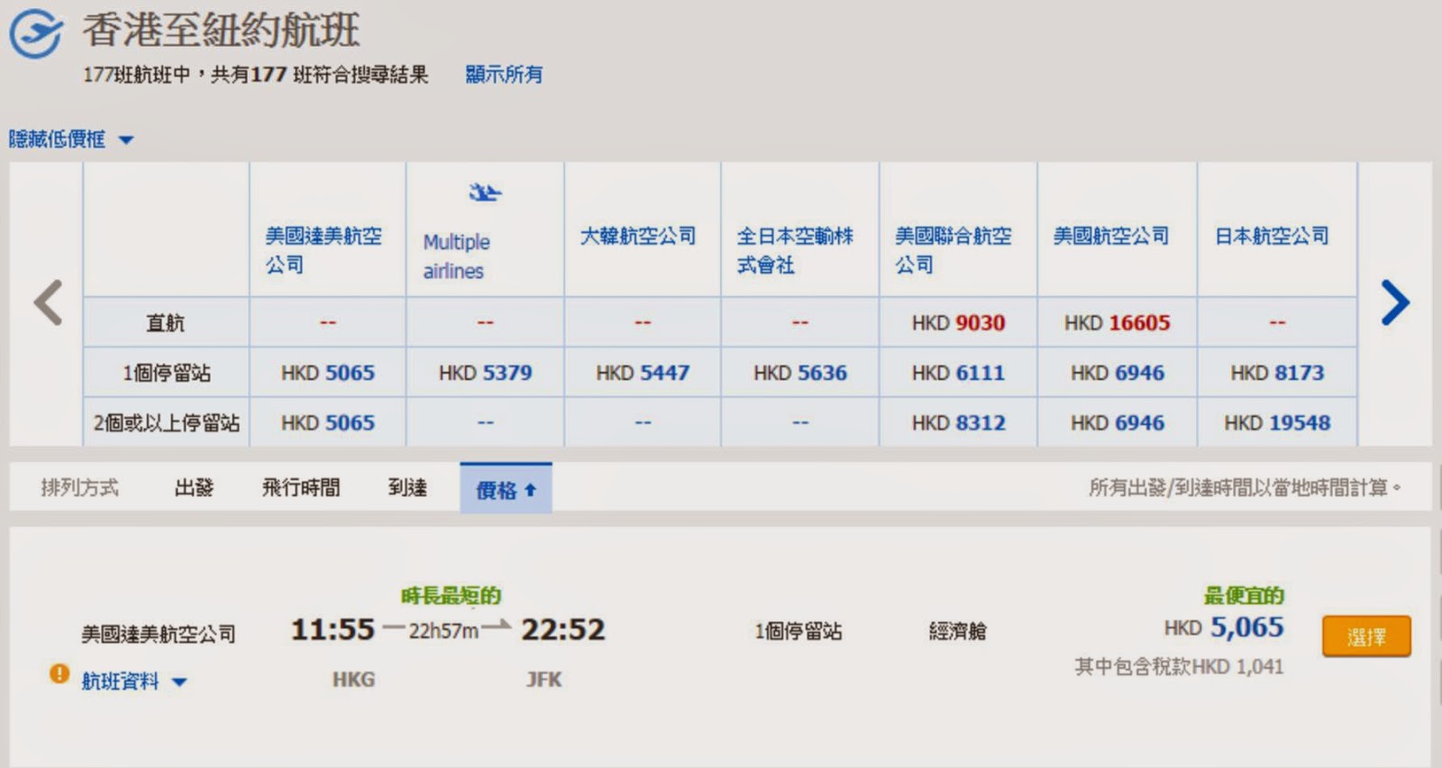Click the 直航 nonstop row label

(166, 323)
